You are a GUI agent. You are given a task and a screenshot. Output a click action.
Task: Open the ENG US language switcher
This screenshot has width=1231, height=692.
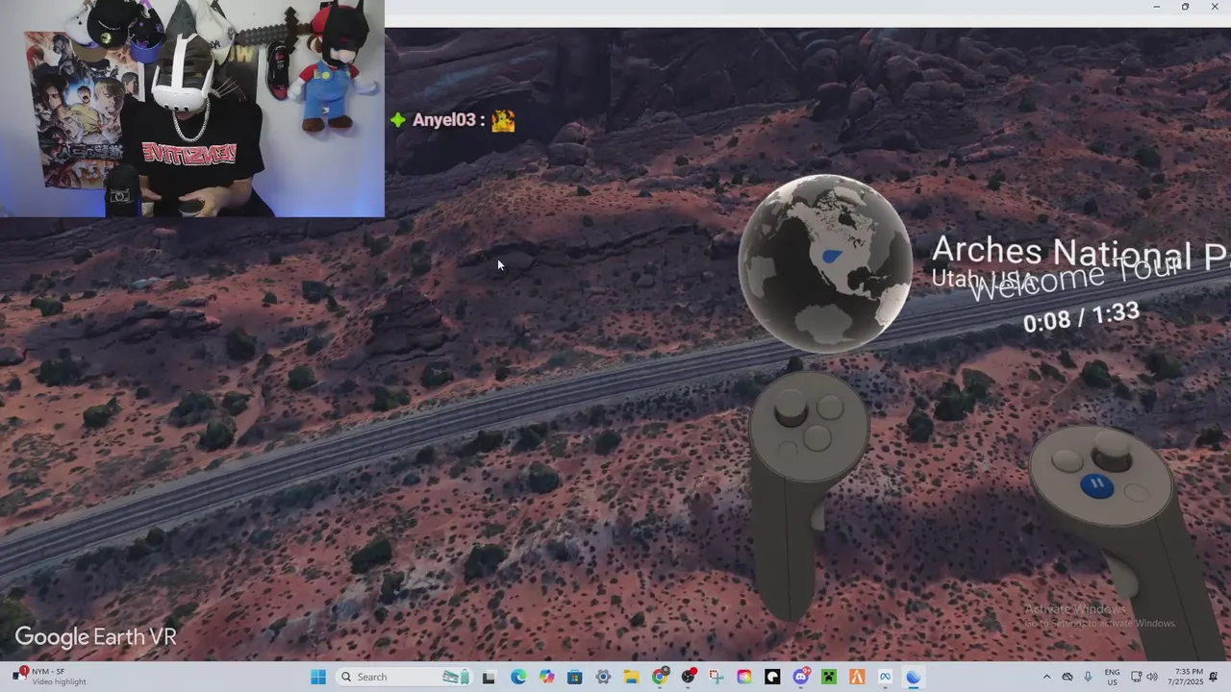(x=1112, y=677)
